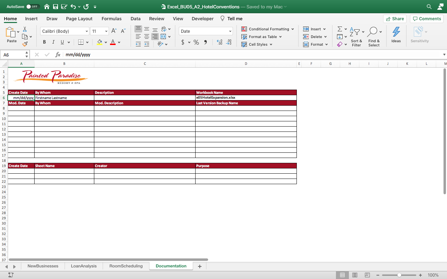The width and height of the screenshot is (447, 279).
Task: Click the Paste clipboard icon
Action: 10,32
